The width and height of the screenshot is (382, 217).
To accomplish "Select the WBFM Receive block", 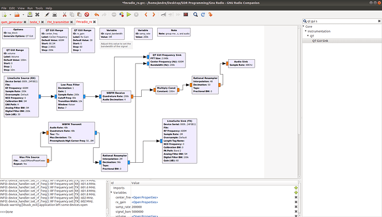I will pyautogui.click(x=116, y=96).
